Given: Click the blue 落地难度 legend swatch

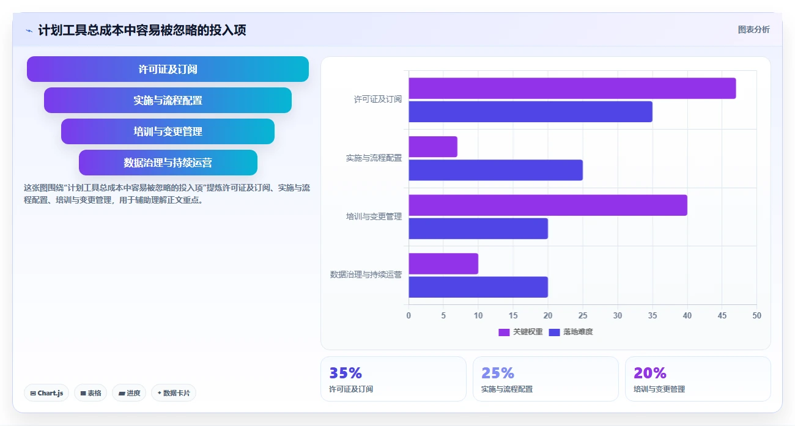Looking at the screenshot, I should pos(554,332).
